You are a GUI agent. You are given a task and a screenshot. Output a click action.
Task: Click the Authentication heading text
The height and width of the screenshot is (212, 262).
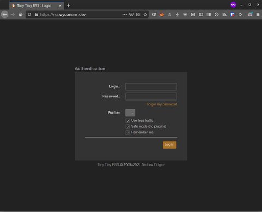[90, 69]
